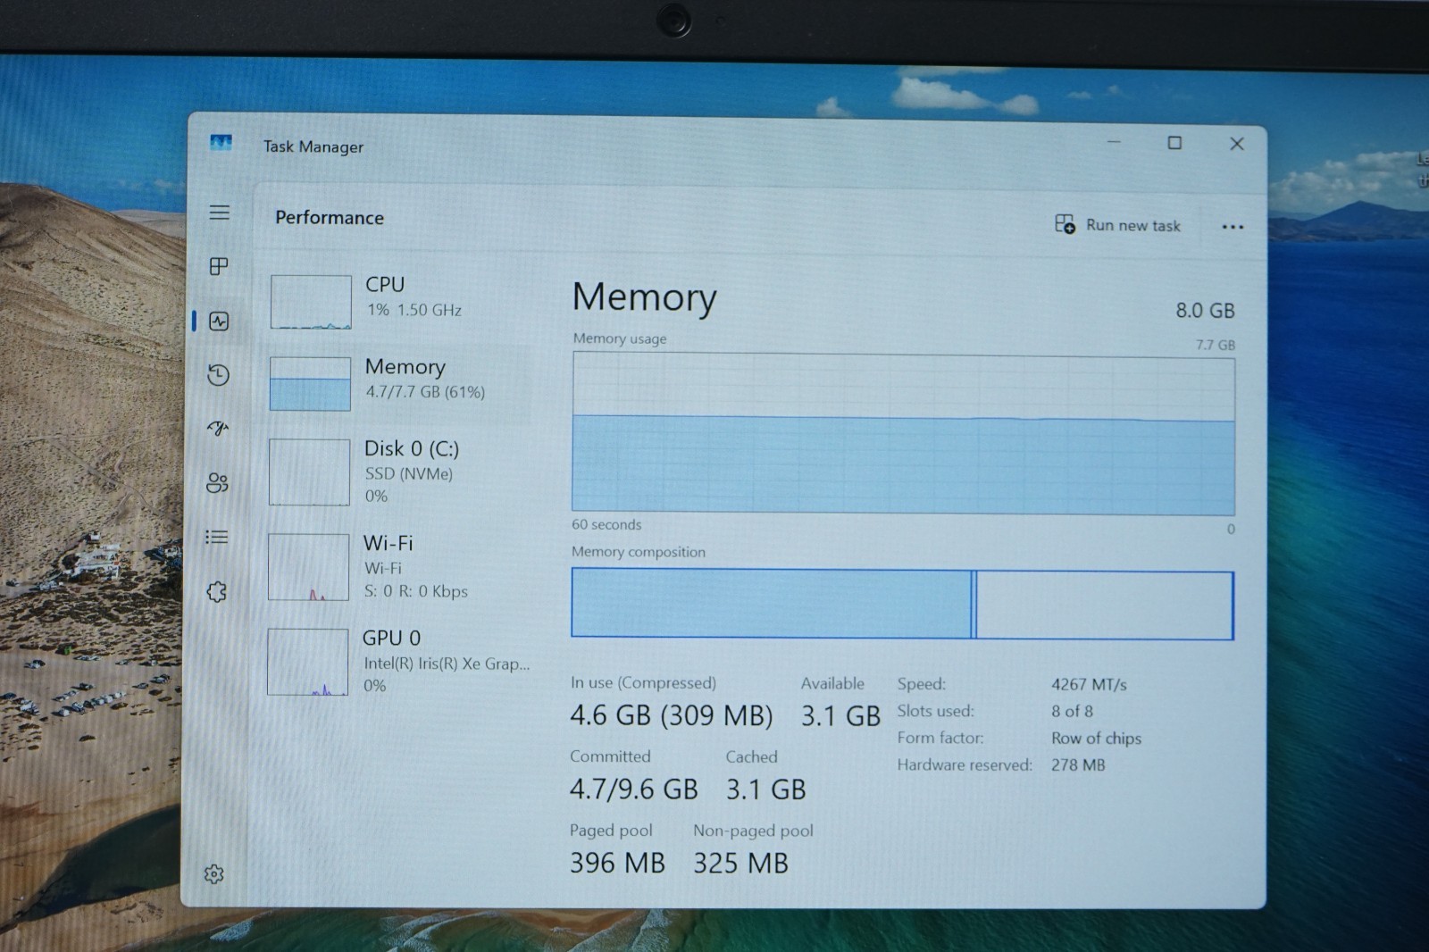The image size is (1429, 952).
Task: Click the Wi-Fi mini graph thumbnail
Action: tap(308, 567)
